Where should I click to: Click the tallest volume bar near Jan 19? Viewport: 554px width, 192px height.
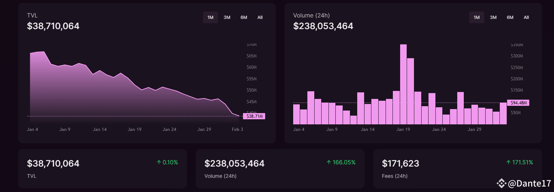(403, 84)
